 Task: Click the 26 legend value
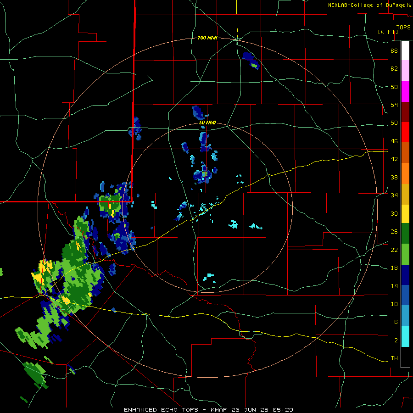394,232
